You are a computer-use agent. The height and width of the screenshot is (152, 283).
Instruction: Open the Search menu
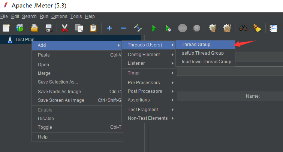29,16
